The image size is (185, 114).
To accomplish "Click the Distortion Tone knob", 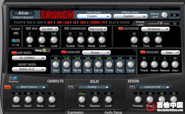I will (x=146, y=40).
